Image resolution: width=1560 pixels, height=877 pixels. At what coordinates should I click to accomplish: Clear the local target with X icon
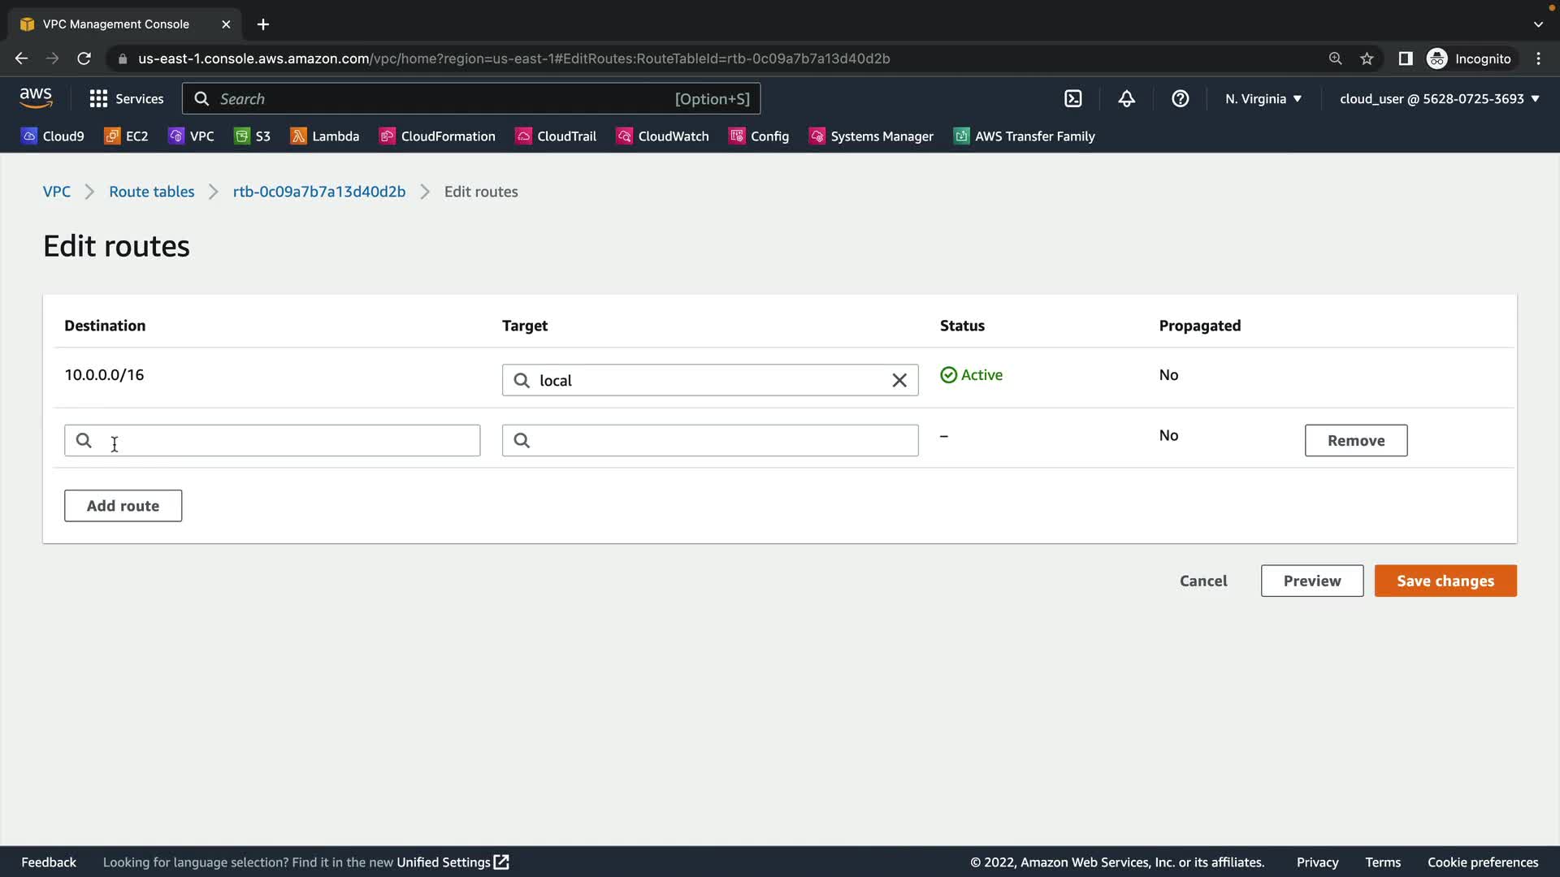pyautogui.click(x=899, y=380)
